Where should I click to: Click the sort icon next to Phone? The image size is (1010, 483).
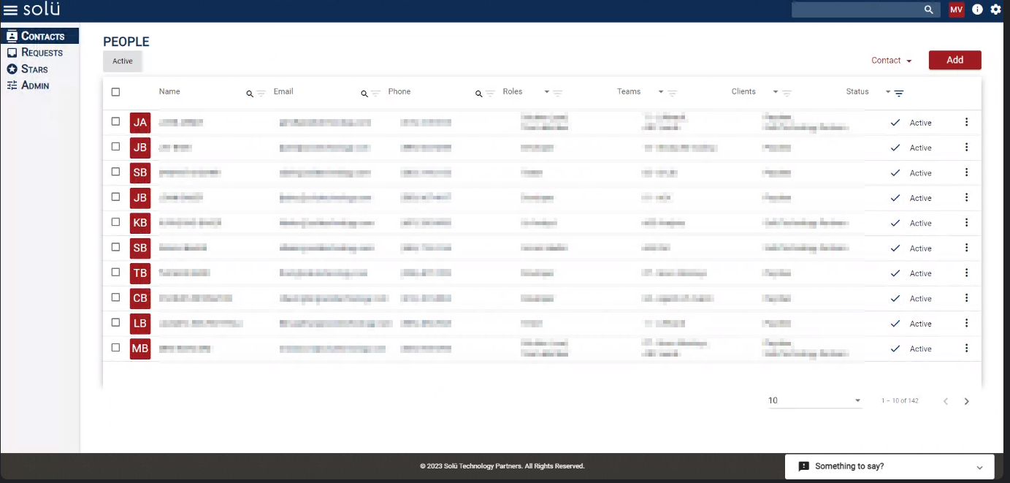point(490,93)
